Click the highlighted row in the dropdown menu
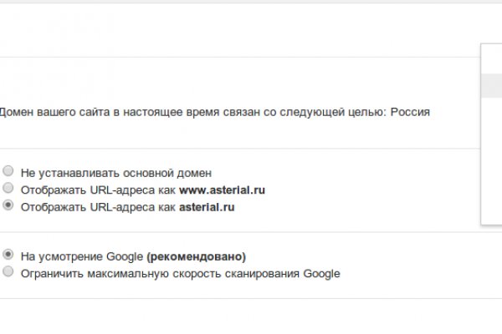502x334 pixels. point(492,84)
